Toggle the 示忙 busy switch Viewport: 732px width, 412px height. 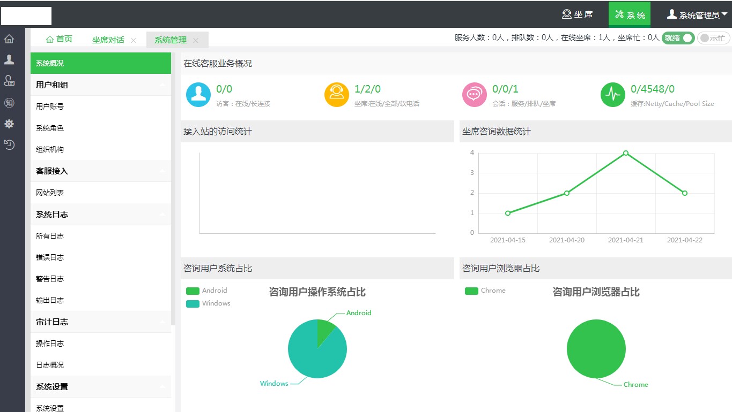713,38
